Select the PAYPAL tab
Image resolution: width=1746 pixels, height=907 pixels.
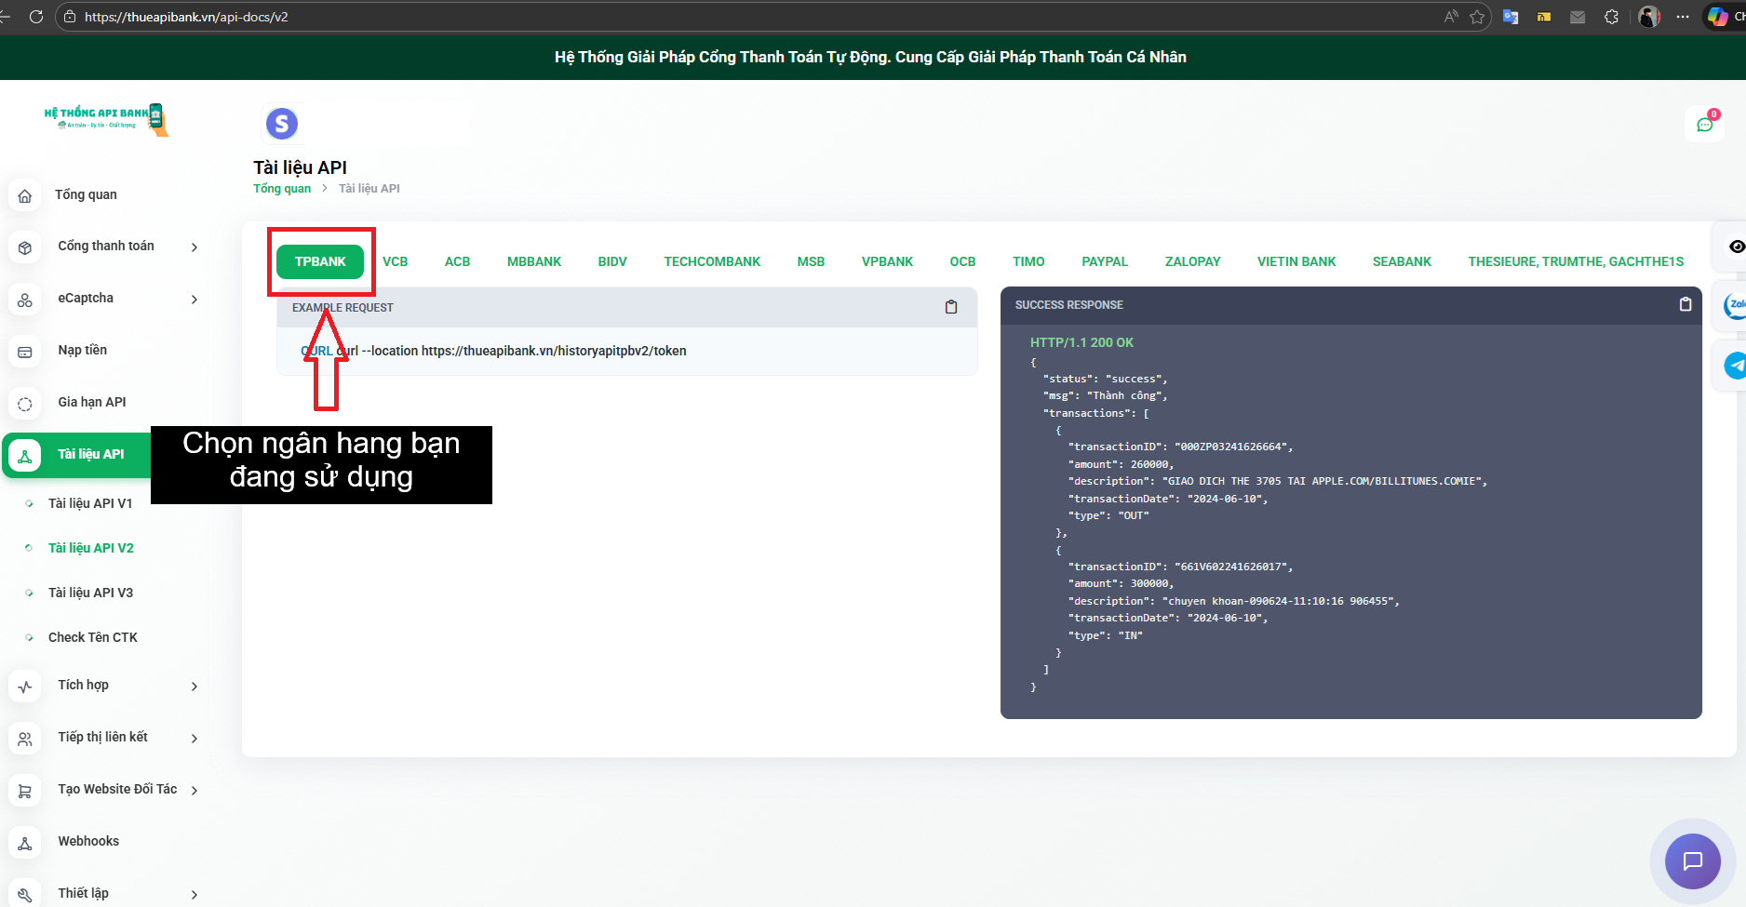coord(1104,261)
